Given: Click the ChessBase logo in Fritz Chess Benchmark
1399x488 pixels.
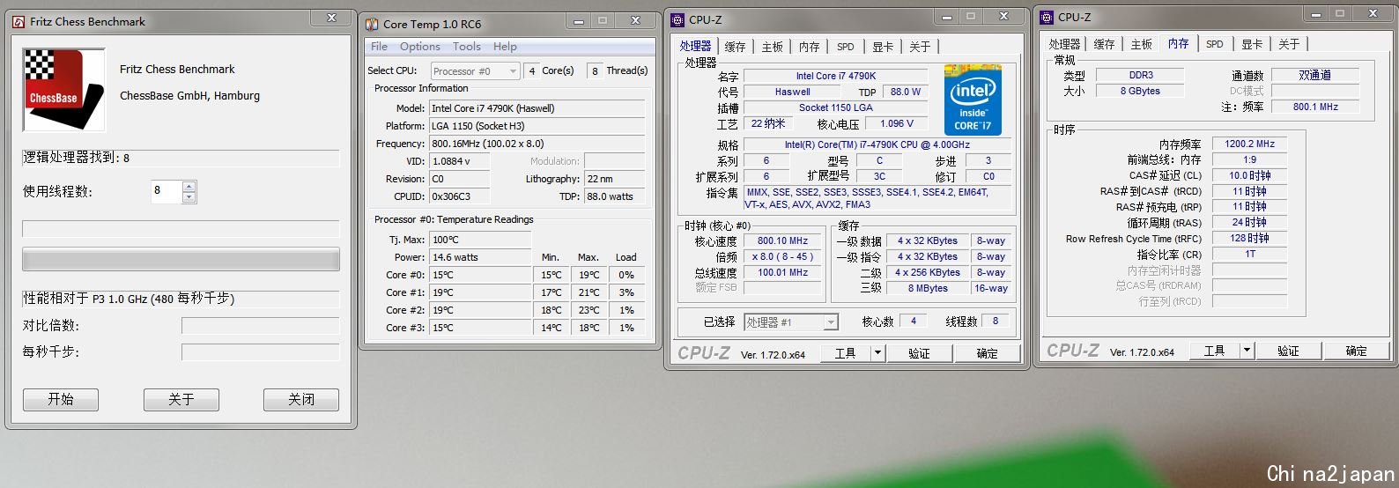Looking at the screenshot, I should click(x=63, y=90).
